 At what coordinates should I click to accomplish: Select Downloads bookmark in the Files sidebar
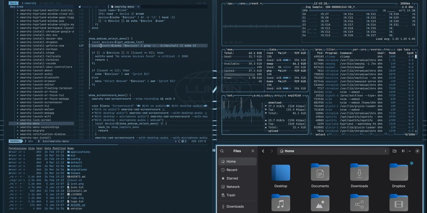tap(238, 206)
